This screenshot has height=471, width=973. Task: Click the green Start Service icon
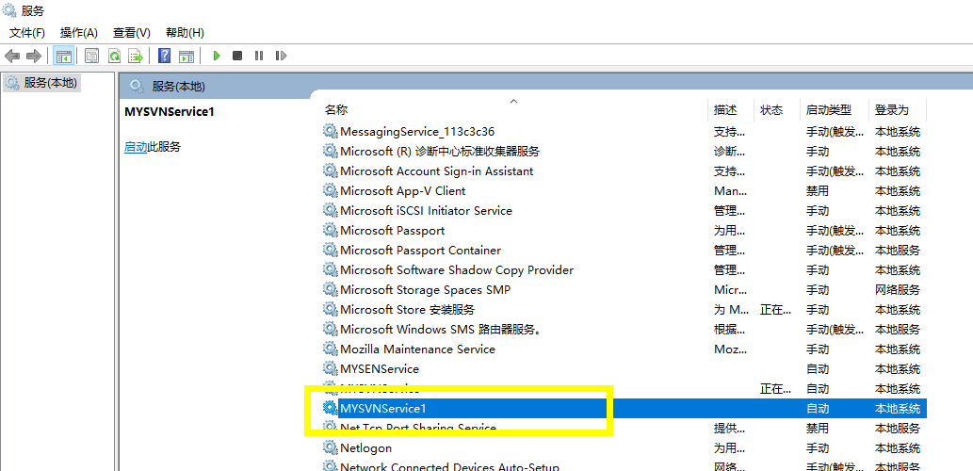217,56
